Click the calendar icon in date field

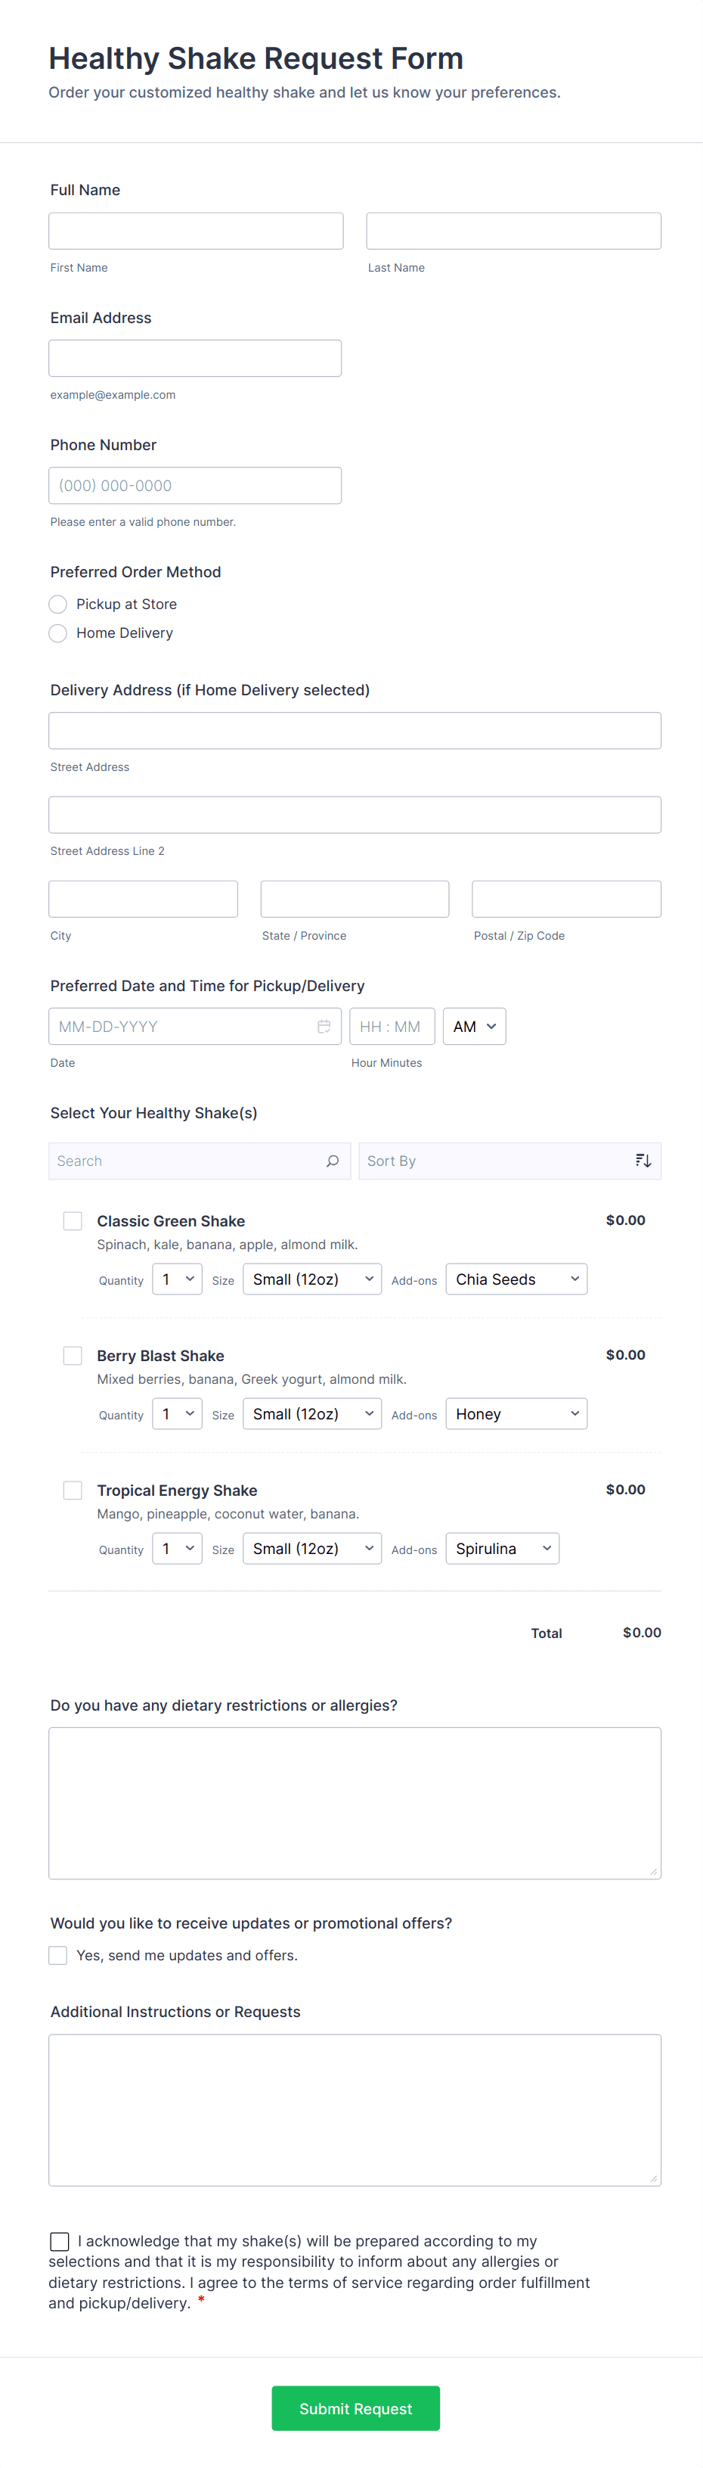pyautogui.click(x=324, y=1026)
